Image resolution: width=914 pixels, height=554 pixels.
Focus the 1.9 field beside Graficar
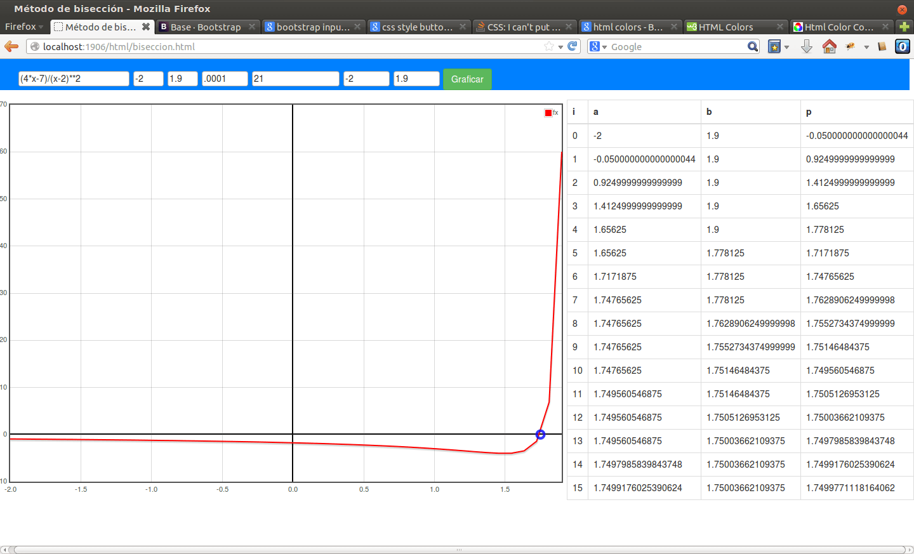pos(416,79)
